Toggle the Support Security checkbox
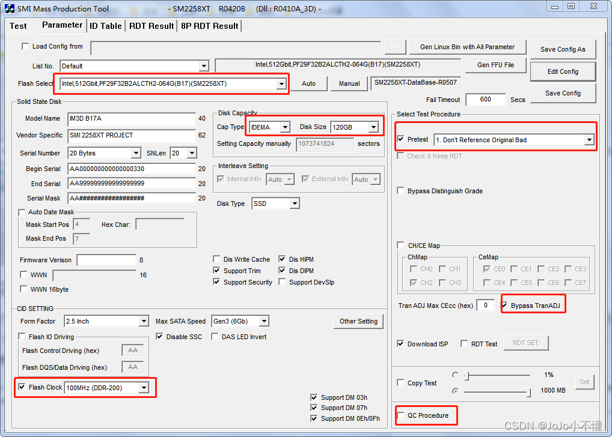Viewport: 612px width, 437px height. (216, 282)
